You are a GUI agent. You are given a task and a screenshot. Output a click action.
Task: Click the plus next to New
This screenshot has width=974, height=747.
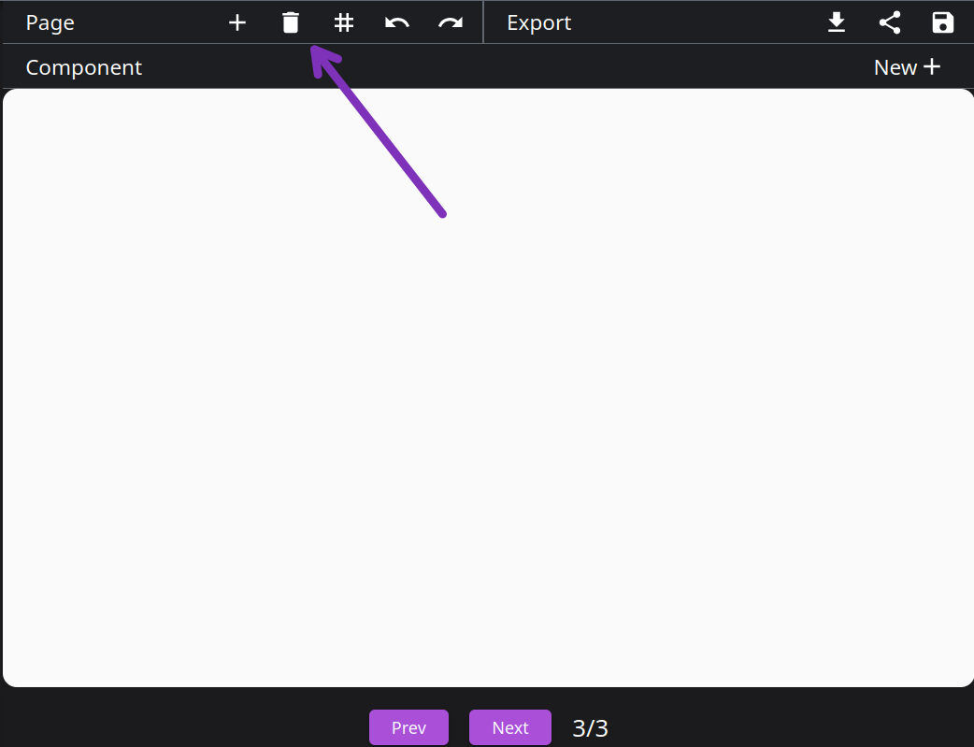[x=930, y=66]
